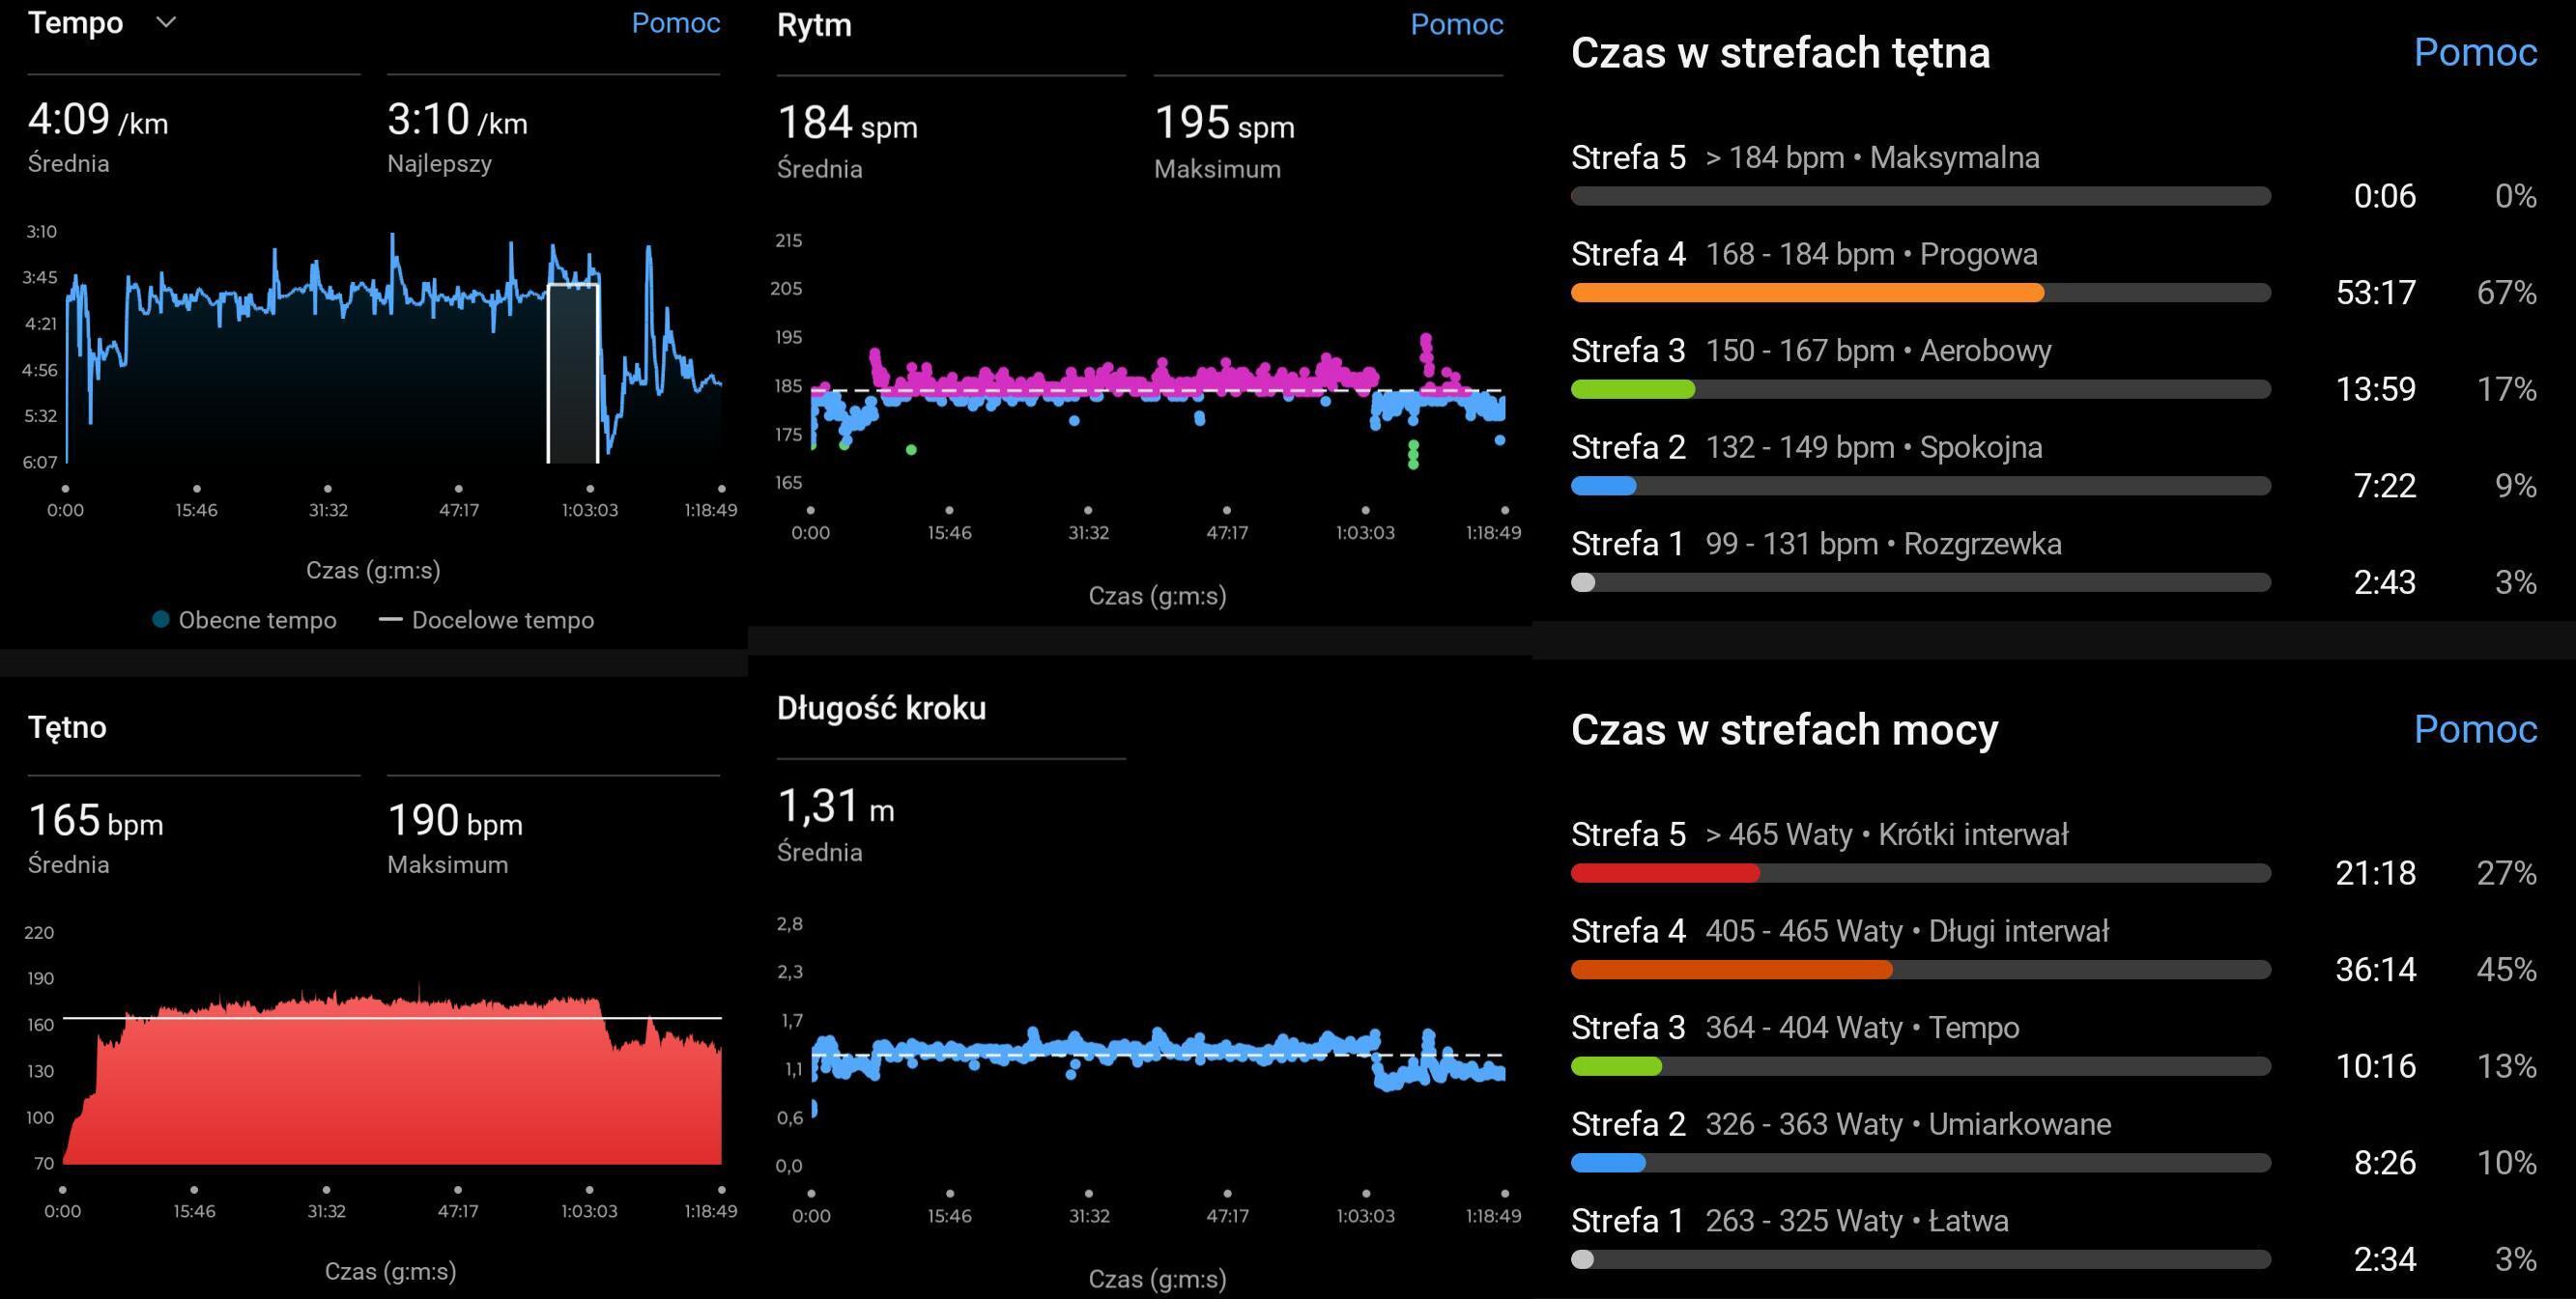Click the Docelowe tempo legend line
This screenshot has width=2576, height=1299.
pos(390,619)
